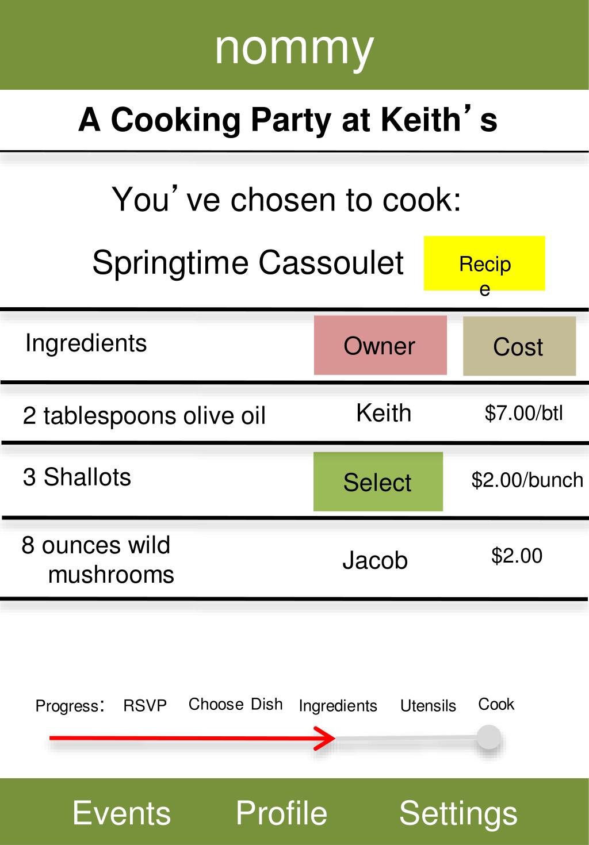Open the Events tab
Image resolution: width=589 pixels, height=845 pixels.
click(122, 813)
